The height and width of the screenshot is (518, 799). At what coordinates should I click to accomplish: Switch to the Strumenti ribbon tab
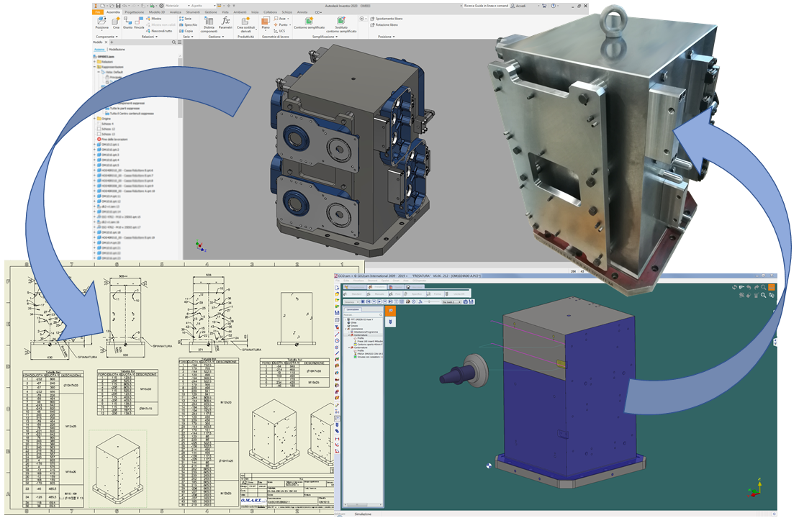point(192,12)
